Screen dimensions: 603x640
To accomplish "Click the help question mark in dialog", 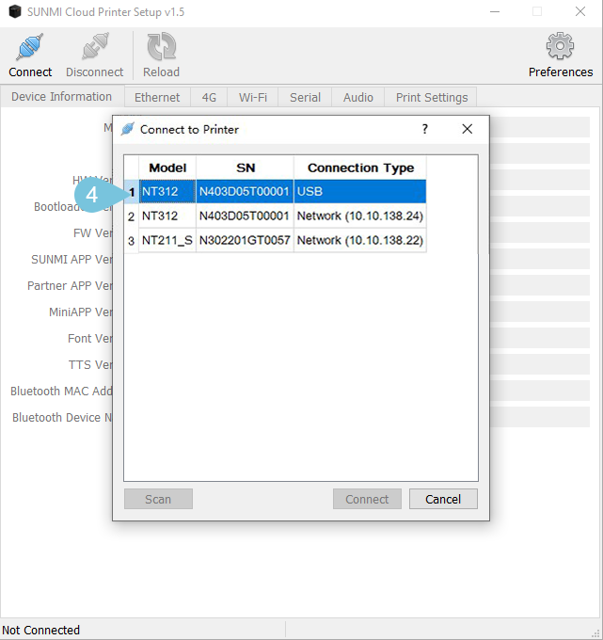I will [x=424, y=129].
